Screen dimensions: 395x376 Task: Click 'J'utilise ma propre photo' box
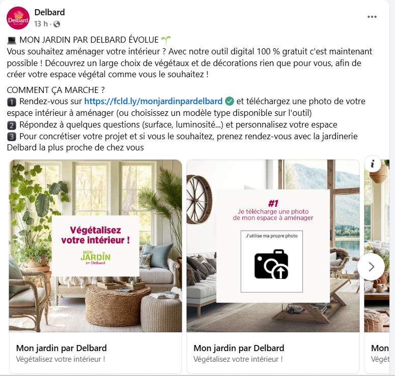pos(272,262)
